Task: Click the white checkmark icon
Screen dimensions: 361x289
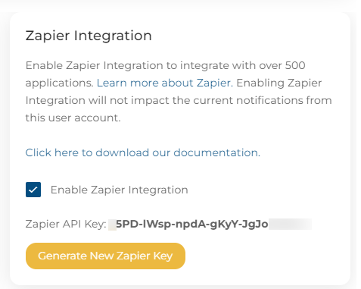Action: coord(33,190)
